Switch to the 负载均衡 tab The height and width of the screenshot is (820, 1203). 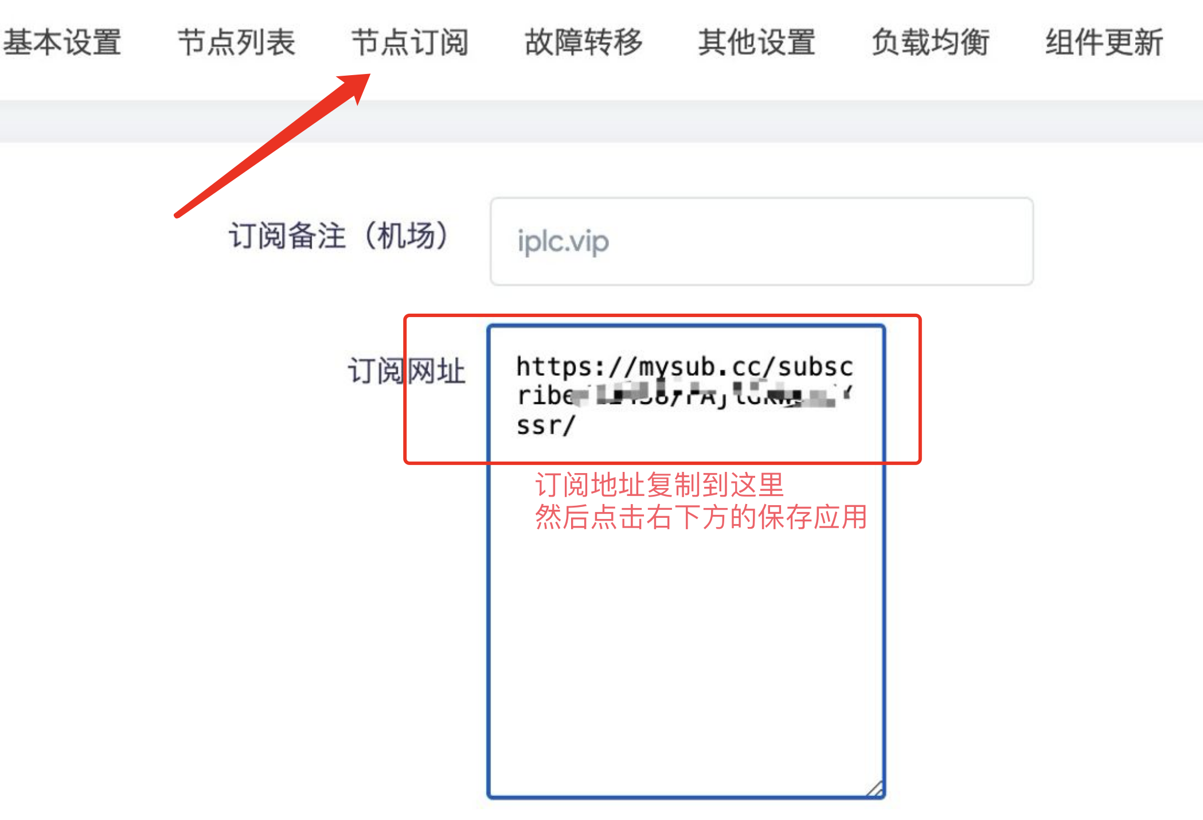click(931, 42)
